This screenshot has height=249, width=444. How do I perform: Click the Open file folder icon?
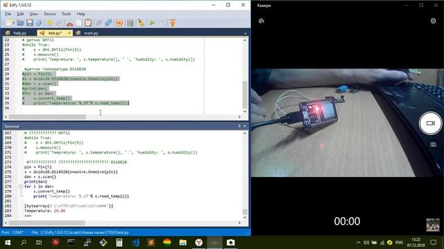pos(20,23)
